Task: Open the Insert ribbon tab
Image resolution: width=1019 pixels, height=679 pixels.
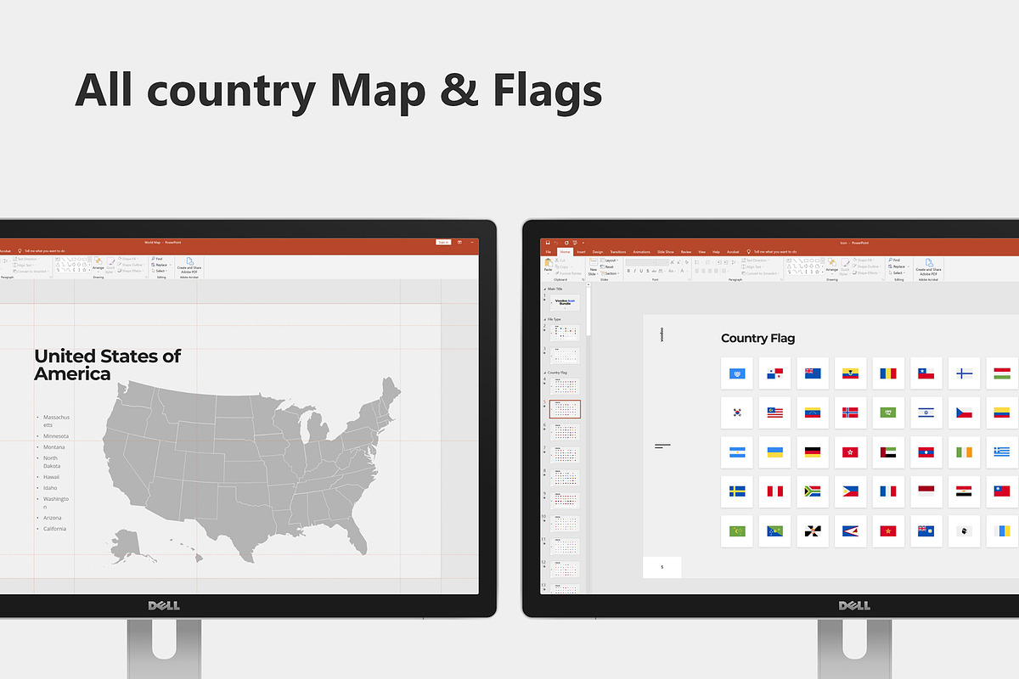Action: [581, 251]
